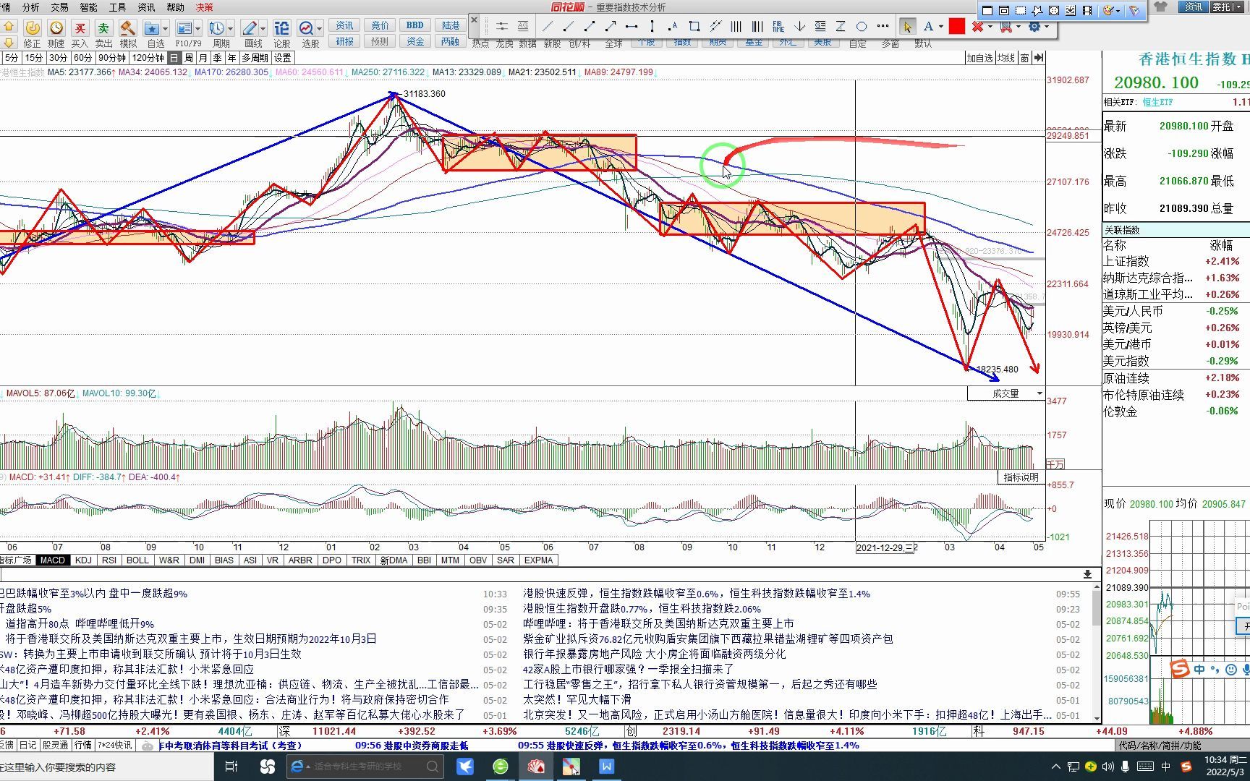Image resolution: width=1250 pixels, height=781 pixels.
Task: Open news headline 太突然！罕见大幅下滑
Action: pyautogui.click(x=577, y=699)
